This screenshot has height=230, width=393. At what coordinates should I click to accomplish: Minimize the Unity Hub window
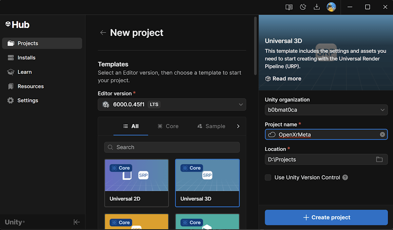[x=350, y=7]
